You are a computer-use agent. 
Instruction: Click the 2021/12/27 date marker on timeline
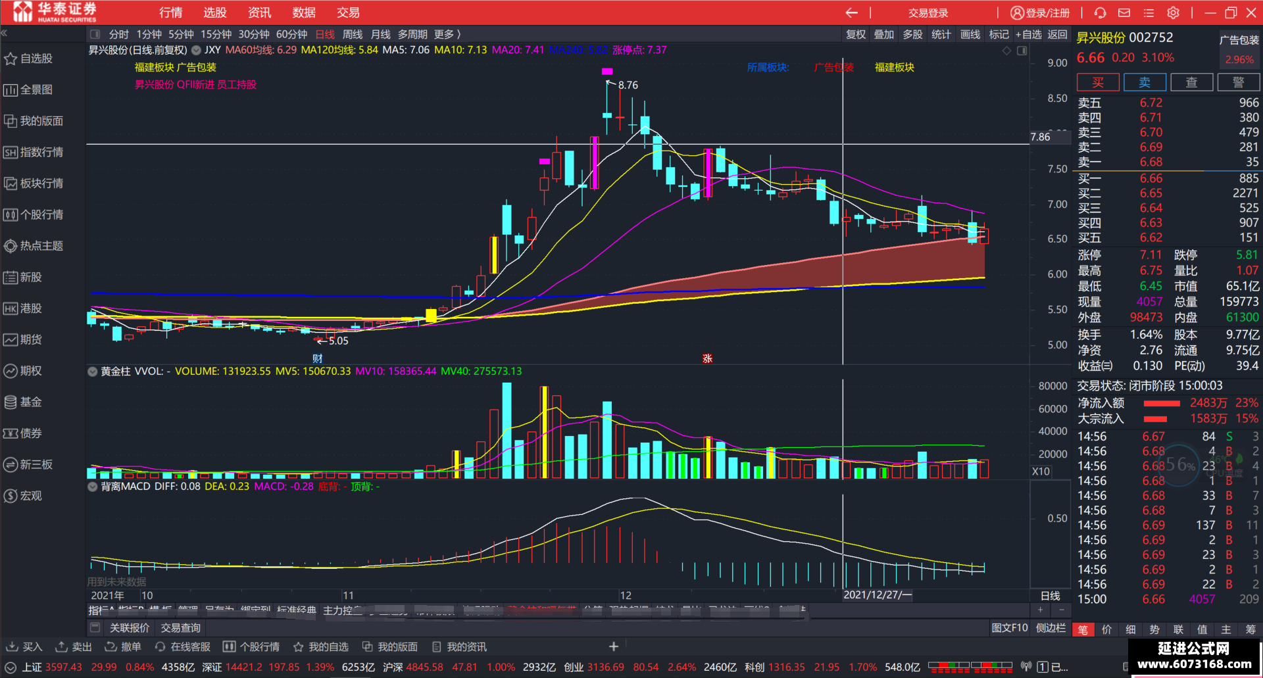(x=878, y=594)
